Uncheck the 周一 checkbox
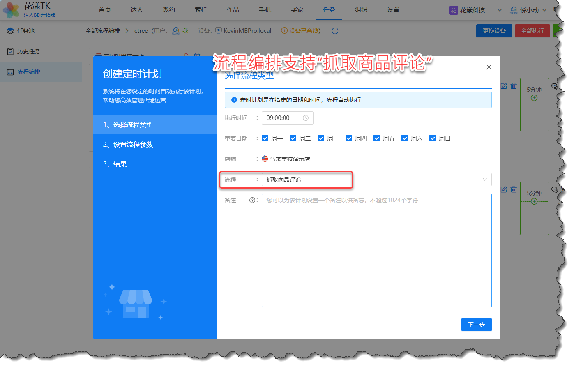This screenshot has width=574, height=369. (265, 138)
